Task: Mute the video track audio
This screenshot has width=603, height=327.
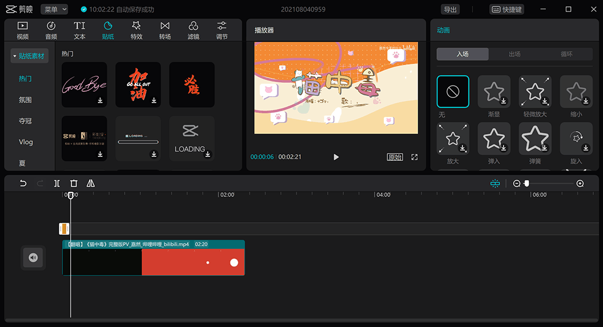Action: coord(33,258)
